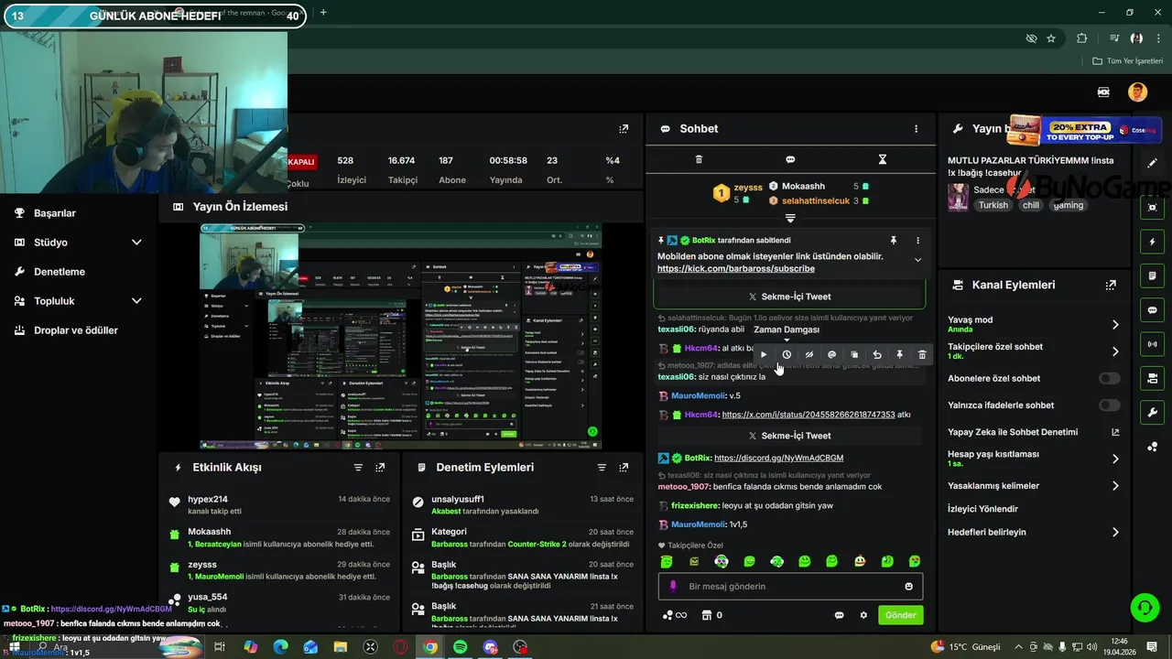Click the play icon in chat message toolbar

pos(764,355)
